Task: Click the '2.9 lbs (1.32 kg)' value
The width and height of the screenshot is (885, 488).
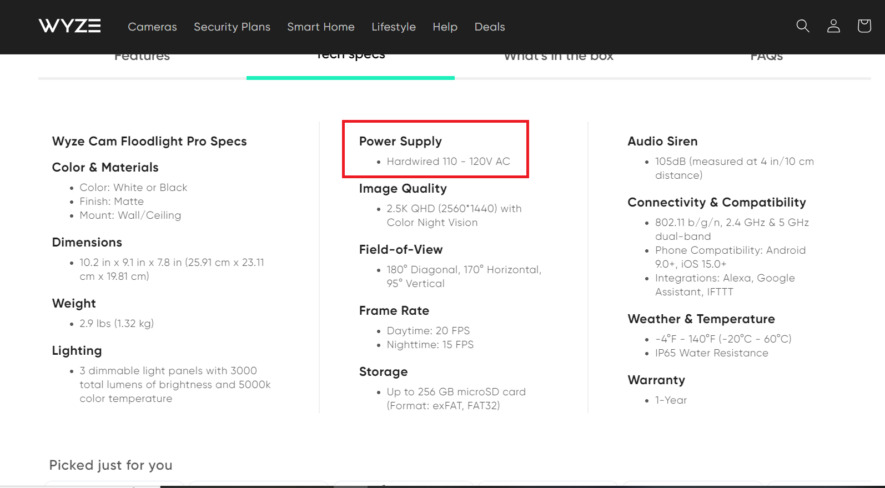Action: 117,324
